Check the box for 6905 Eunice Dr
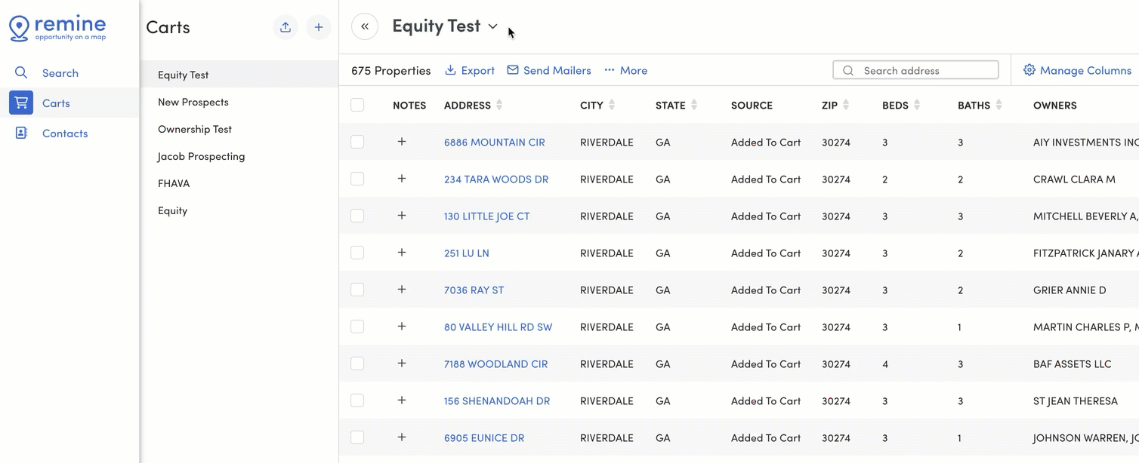Viewport: 1139px width, 463px height. [x=357, y=437]
